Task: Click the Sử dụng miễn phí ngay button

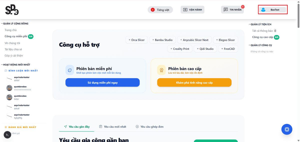Action: pos(102,82)
